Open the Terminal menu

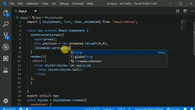(x=78, y=3)
